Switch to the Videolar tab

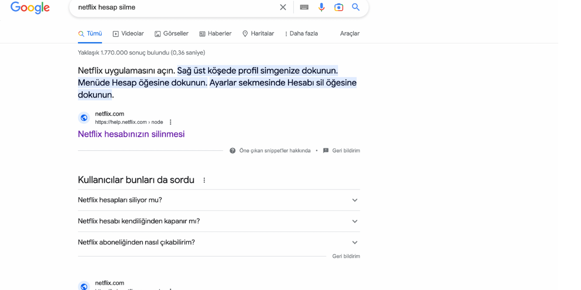(x=128, y=34)
